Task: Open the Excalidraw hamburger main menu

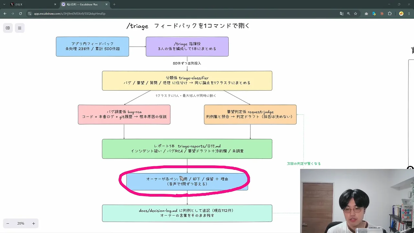Action: 19,28
